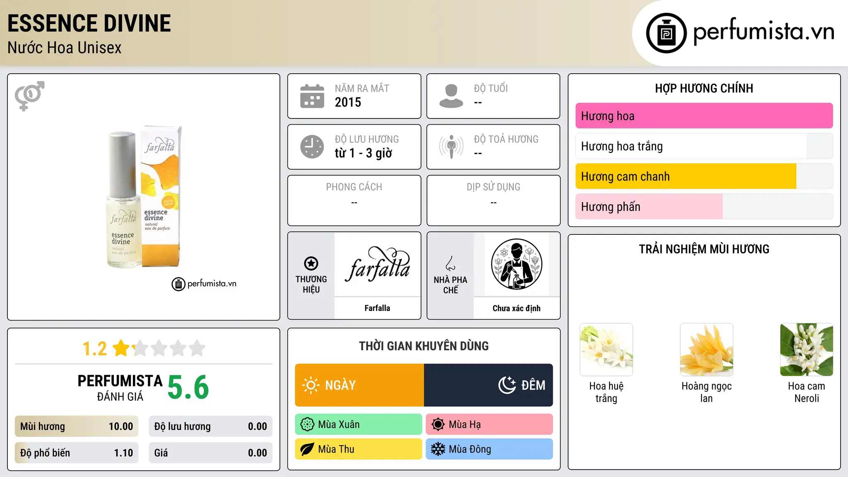Click the perfumer illustration avatar
848x477 pixels.
pos(516,264)
